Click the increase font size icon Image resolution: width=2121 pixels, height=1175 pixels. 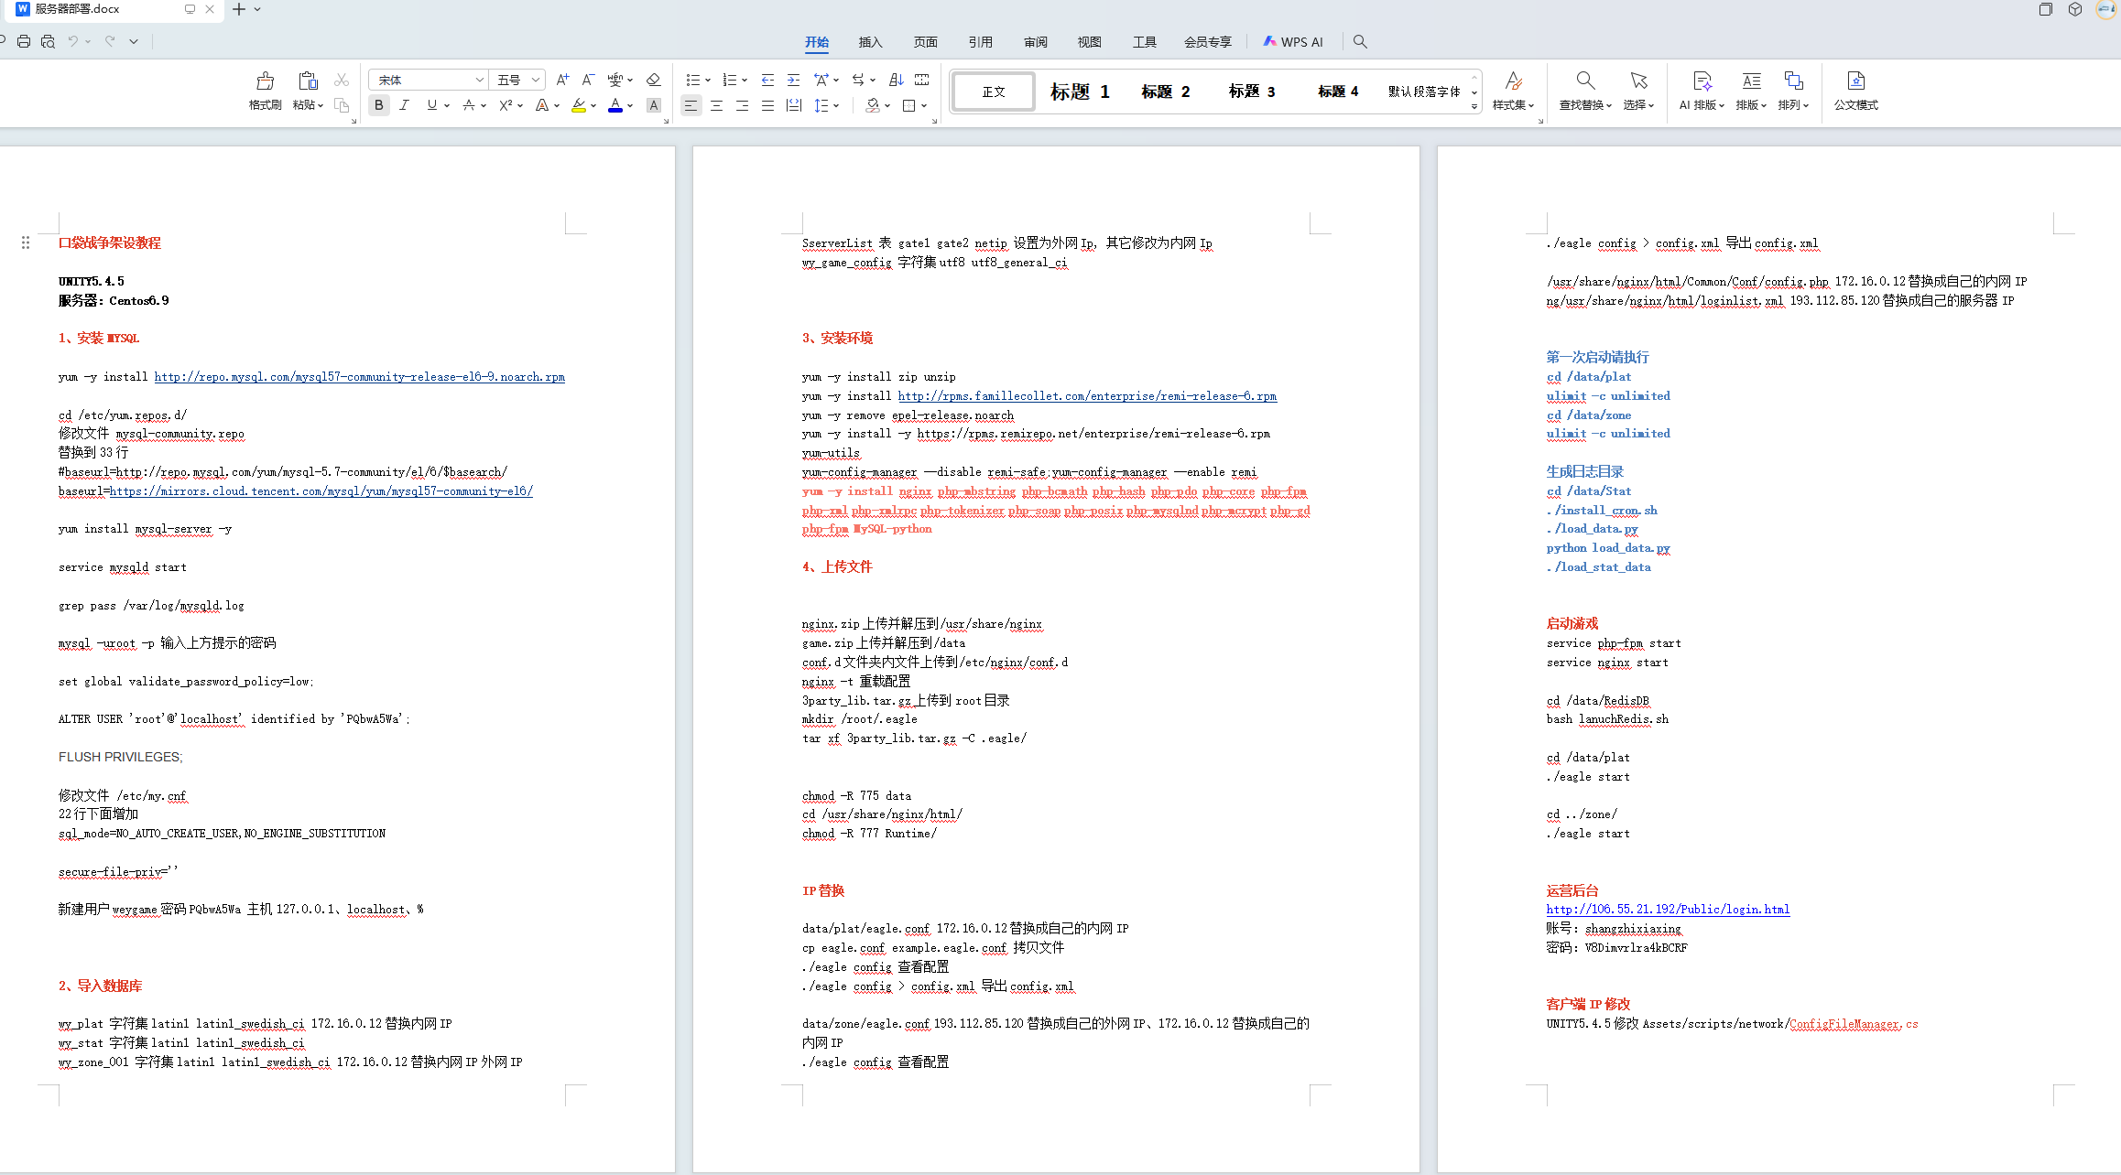pyautogui.click(x=562, y=81)
